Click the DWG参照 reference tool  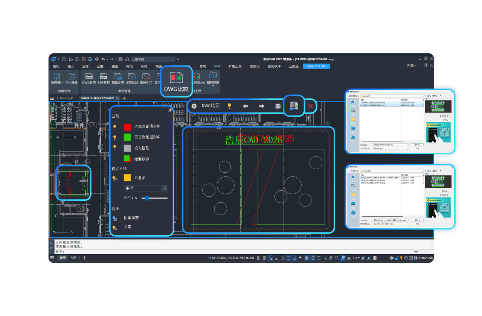89,78
